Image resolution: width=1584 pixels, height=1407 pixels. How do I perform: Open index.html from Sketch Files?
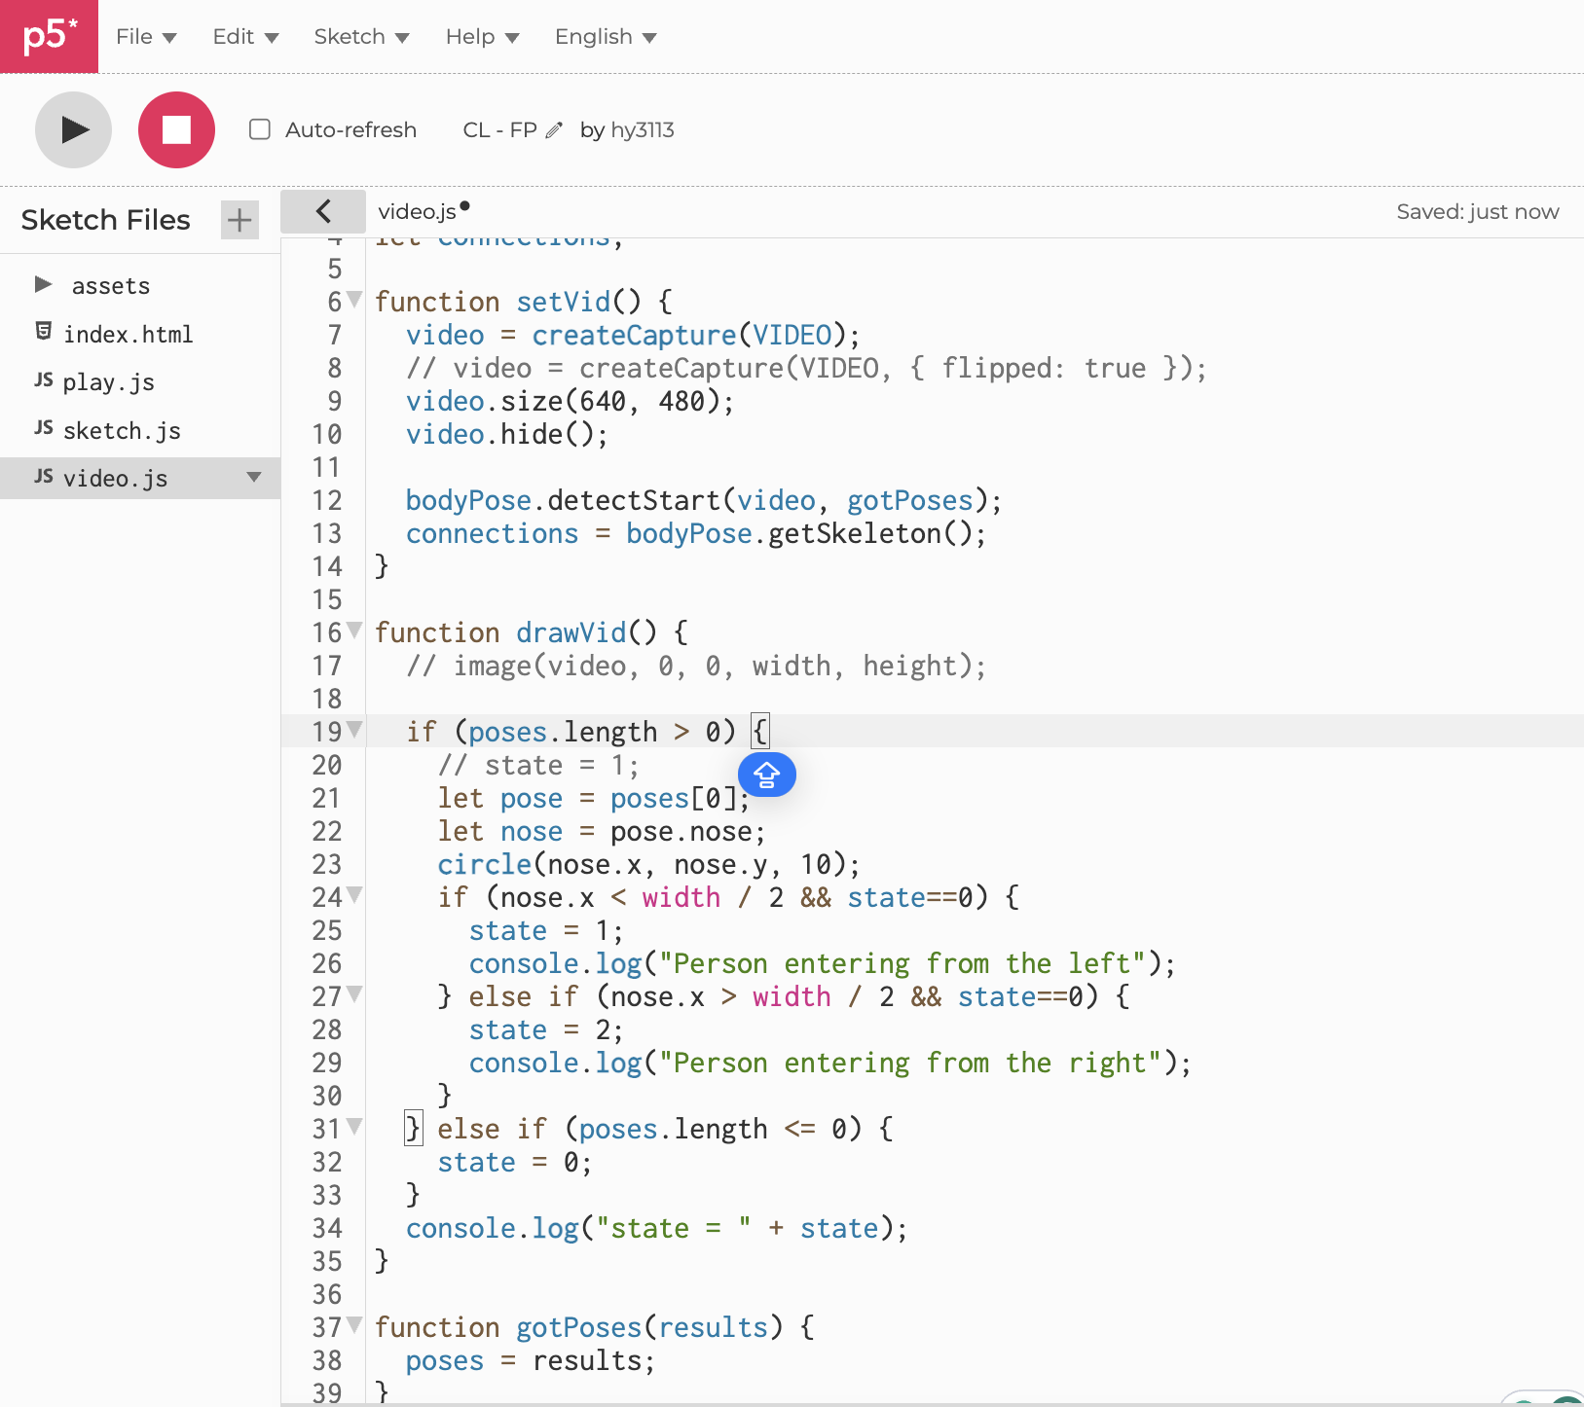point(128,334)
